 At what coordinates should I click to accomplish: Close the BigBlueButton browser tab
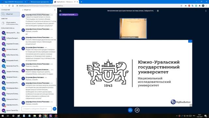click(x=77, y=2)
